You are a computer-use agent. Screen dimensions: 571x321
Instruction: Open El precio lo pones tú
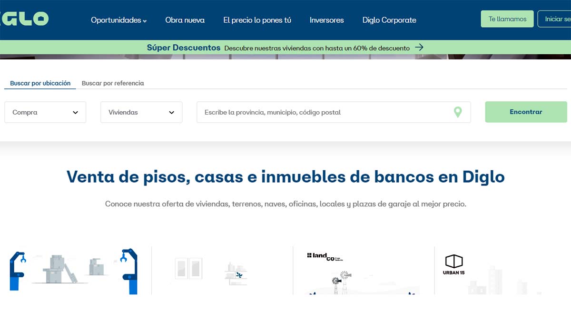click(x=257, y=20)
